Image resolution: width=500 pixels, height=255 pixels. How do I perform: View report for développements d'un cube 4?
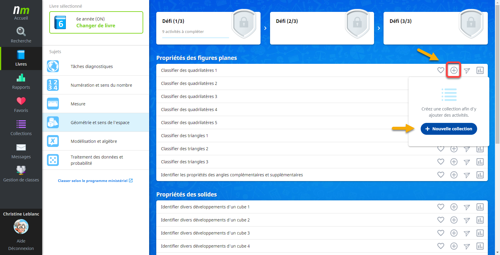click(480, 246)
